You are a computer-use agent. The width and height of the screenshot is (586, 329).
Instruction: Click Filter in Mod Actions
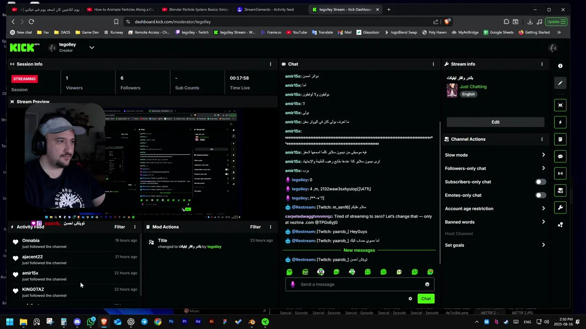point(255,227)
